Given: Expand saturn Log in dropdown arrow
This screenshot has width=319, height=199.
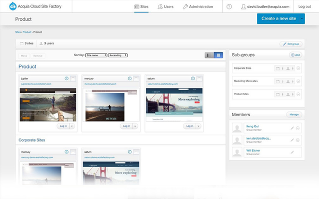Looking at the screenshot, I should 198,126.
